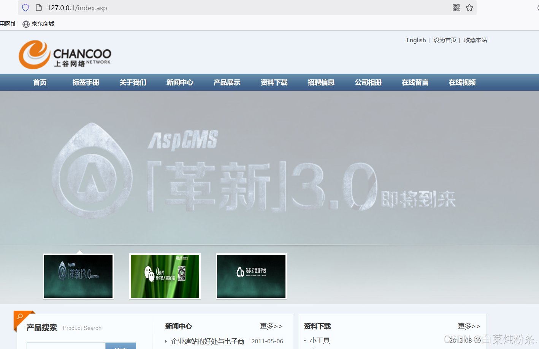Click 更多>> in the 资料下载 panel

point(469,326)
